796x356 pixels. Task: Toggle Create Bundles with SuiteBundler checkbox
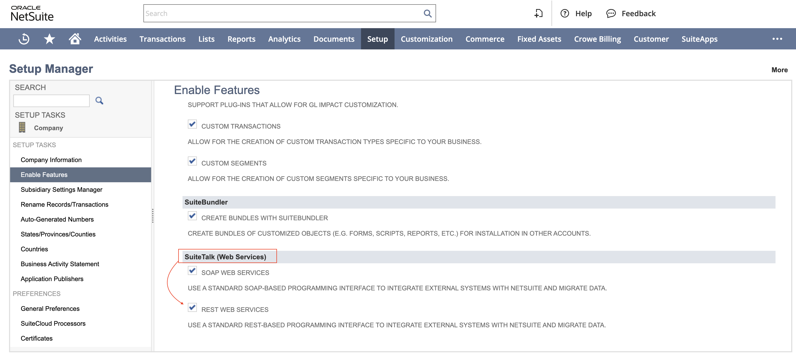click(x=192, y=216)
